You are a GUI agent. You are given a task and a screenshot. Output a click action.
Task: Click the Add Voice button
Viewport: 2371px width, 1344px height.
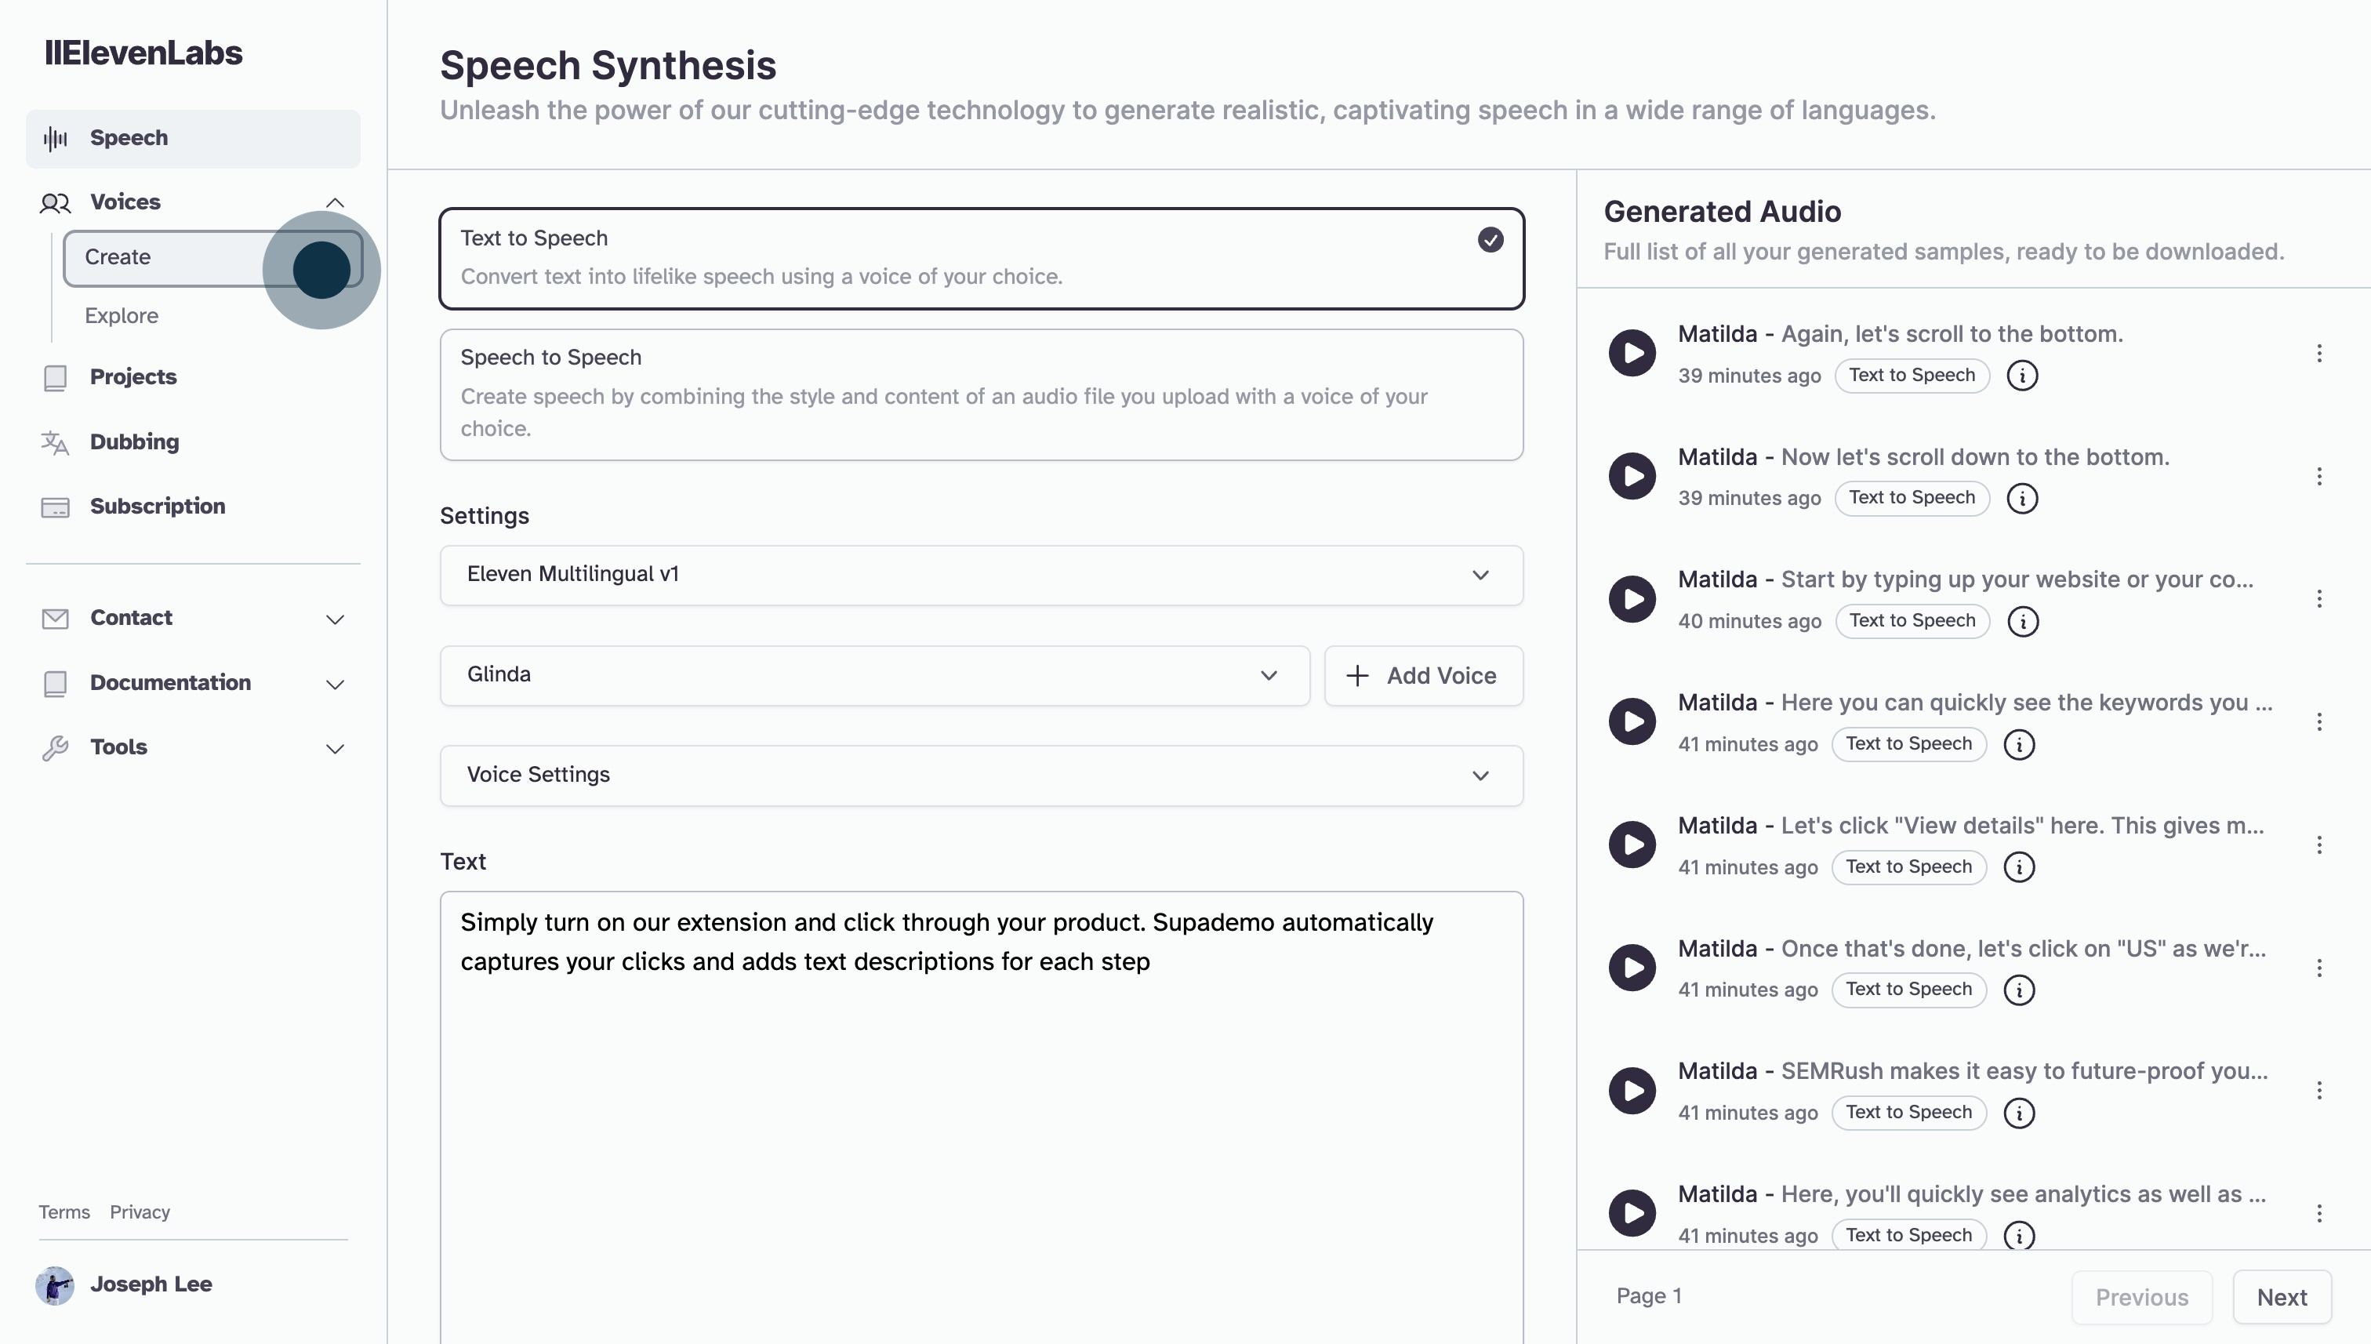point(1423,676)
